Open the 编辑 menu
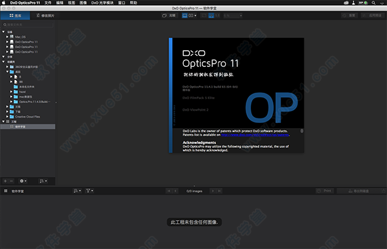 pos(59,3)
